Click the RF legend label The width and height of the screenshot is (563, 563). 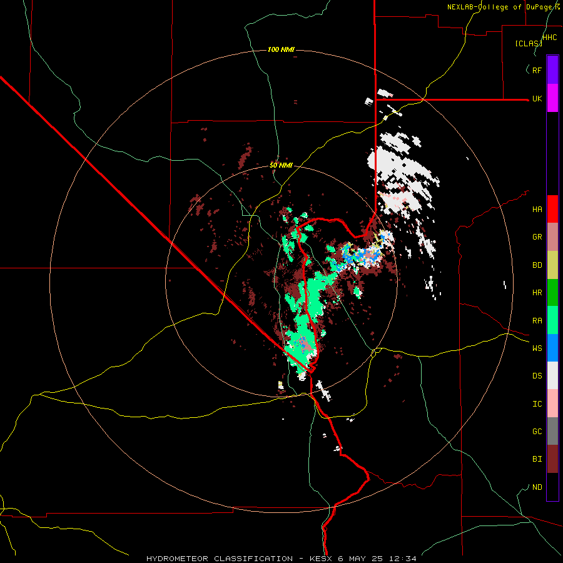click(537, 70)
